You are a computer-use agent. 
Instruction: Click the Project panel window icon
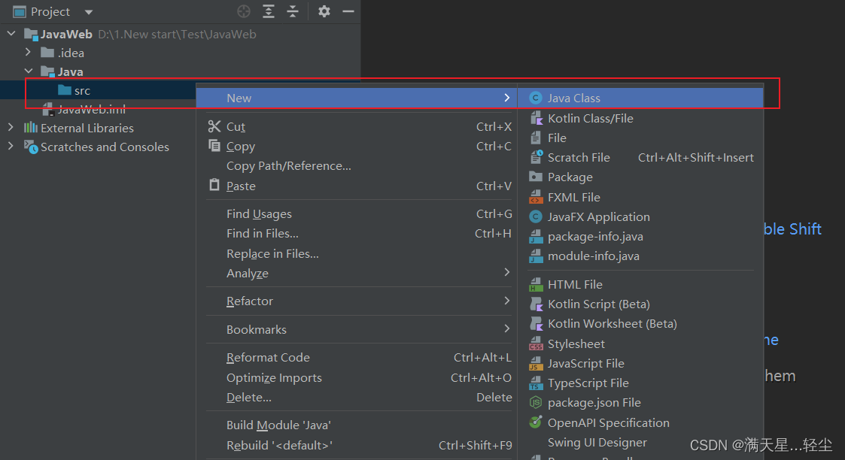[x=20, y=11]
